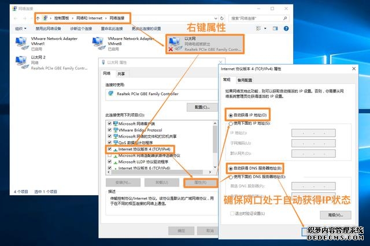Click the IP 地址(I) input field
The height and width of the screenshot is (246, 370).
point(313,133)
